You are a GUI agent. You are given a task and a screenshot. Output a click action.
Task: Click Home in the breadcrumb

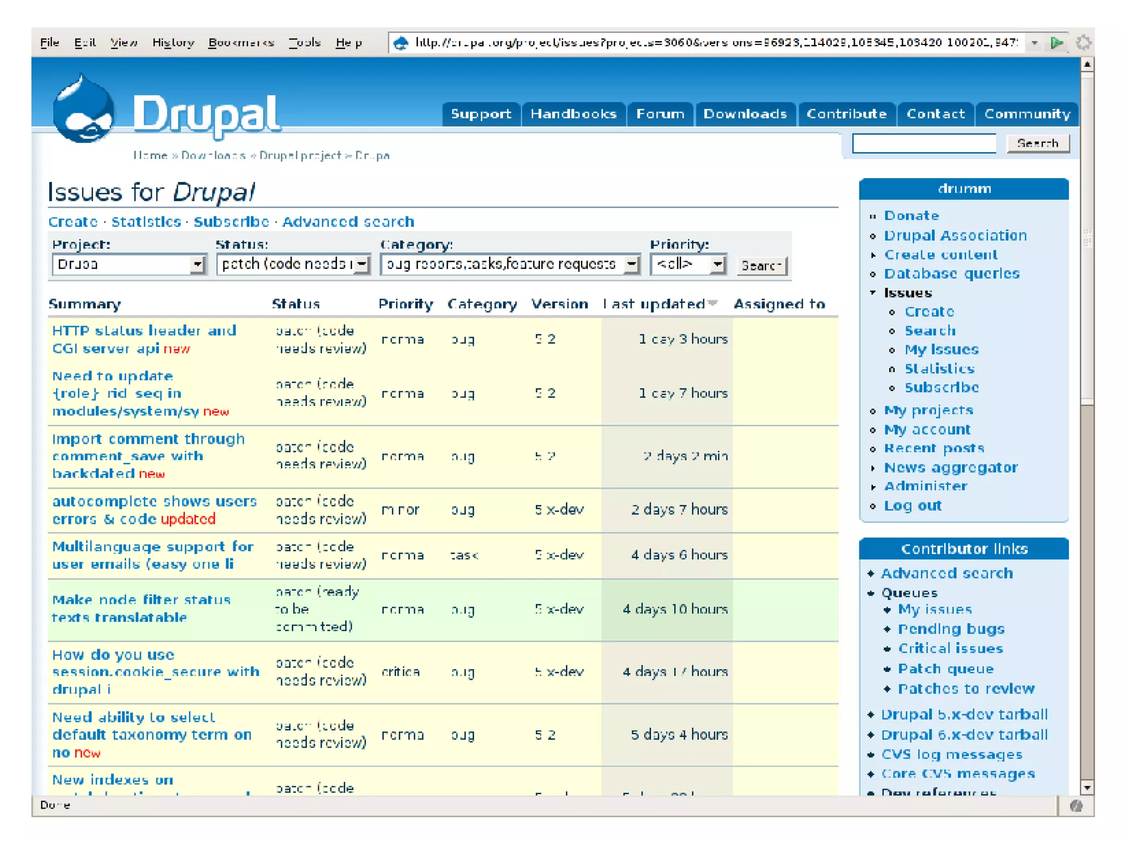150,156
